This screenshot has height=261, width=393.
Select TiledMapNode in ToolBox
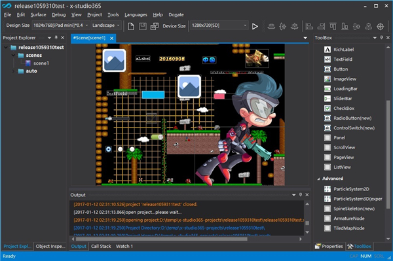tap(344, 228)
